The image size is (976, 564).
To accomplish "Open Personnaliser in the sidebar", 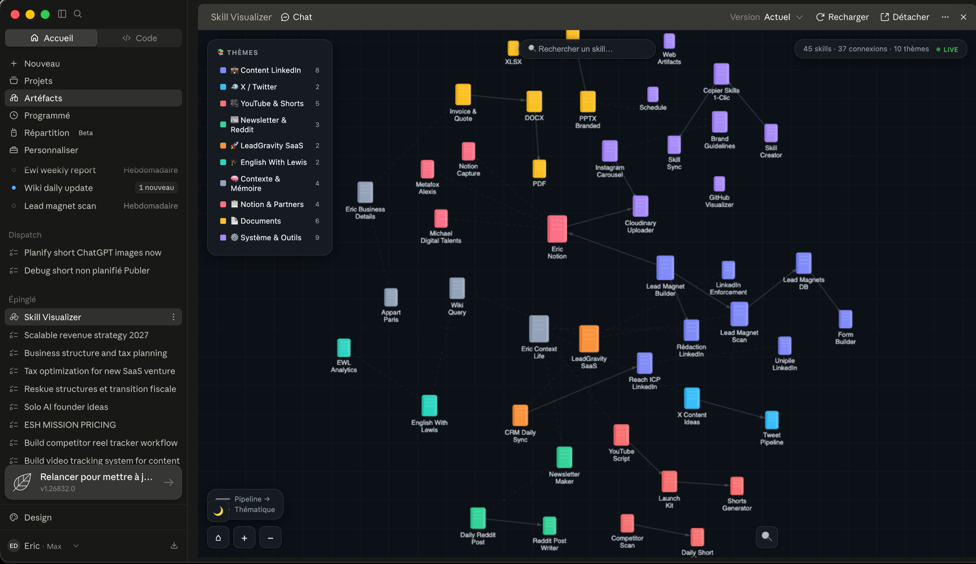I will point(93,150).
